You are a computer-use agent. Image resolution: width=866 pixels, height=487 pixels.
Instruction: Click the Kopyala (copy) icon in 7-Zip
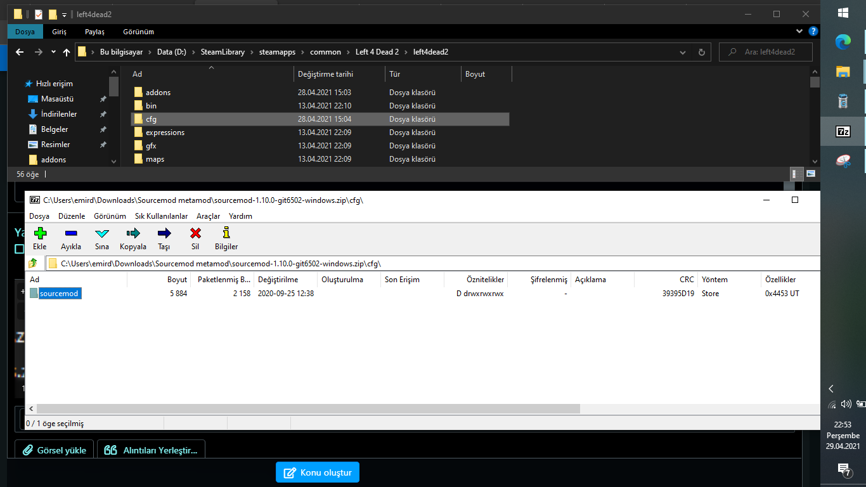tap(133, 233)
